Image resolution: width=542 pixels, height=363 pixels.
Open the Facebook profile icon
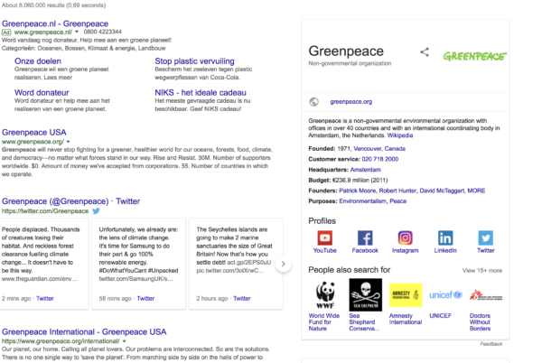[x=365, y=238]
